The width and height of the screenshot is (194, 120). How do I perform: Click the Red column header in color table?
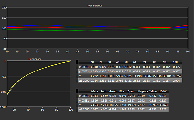103,91
